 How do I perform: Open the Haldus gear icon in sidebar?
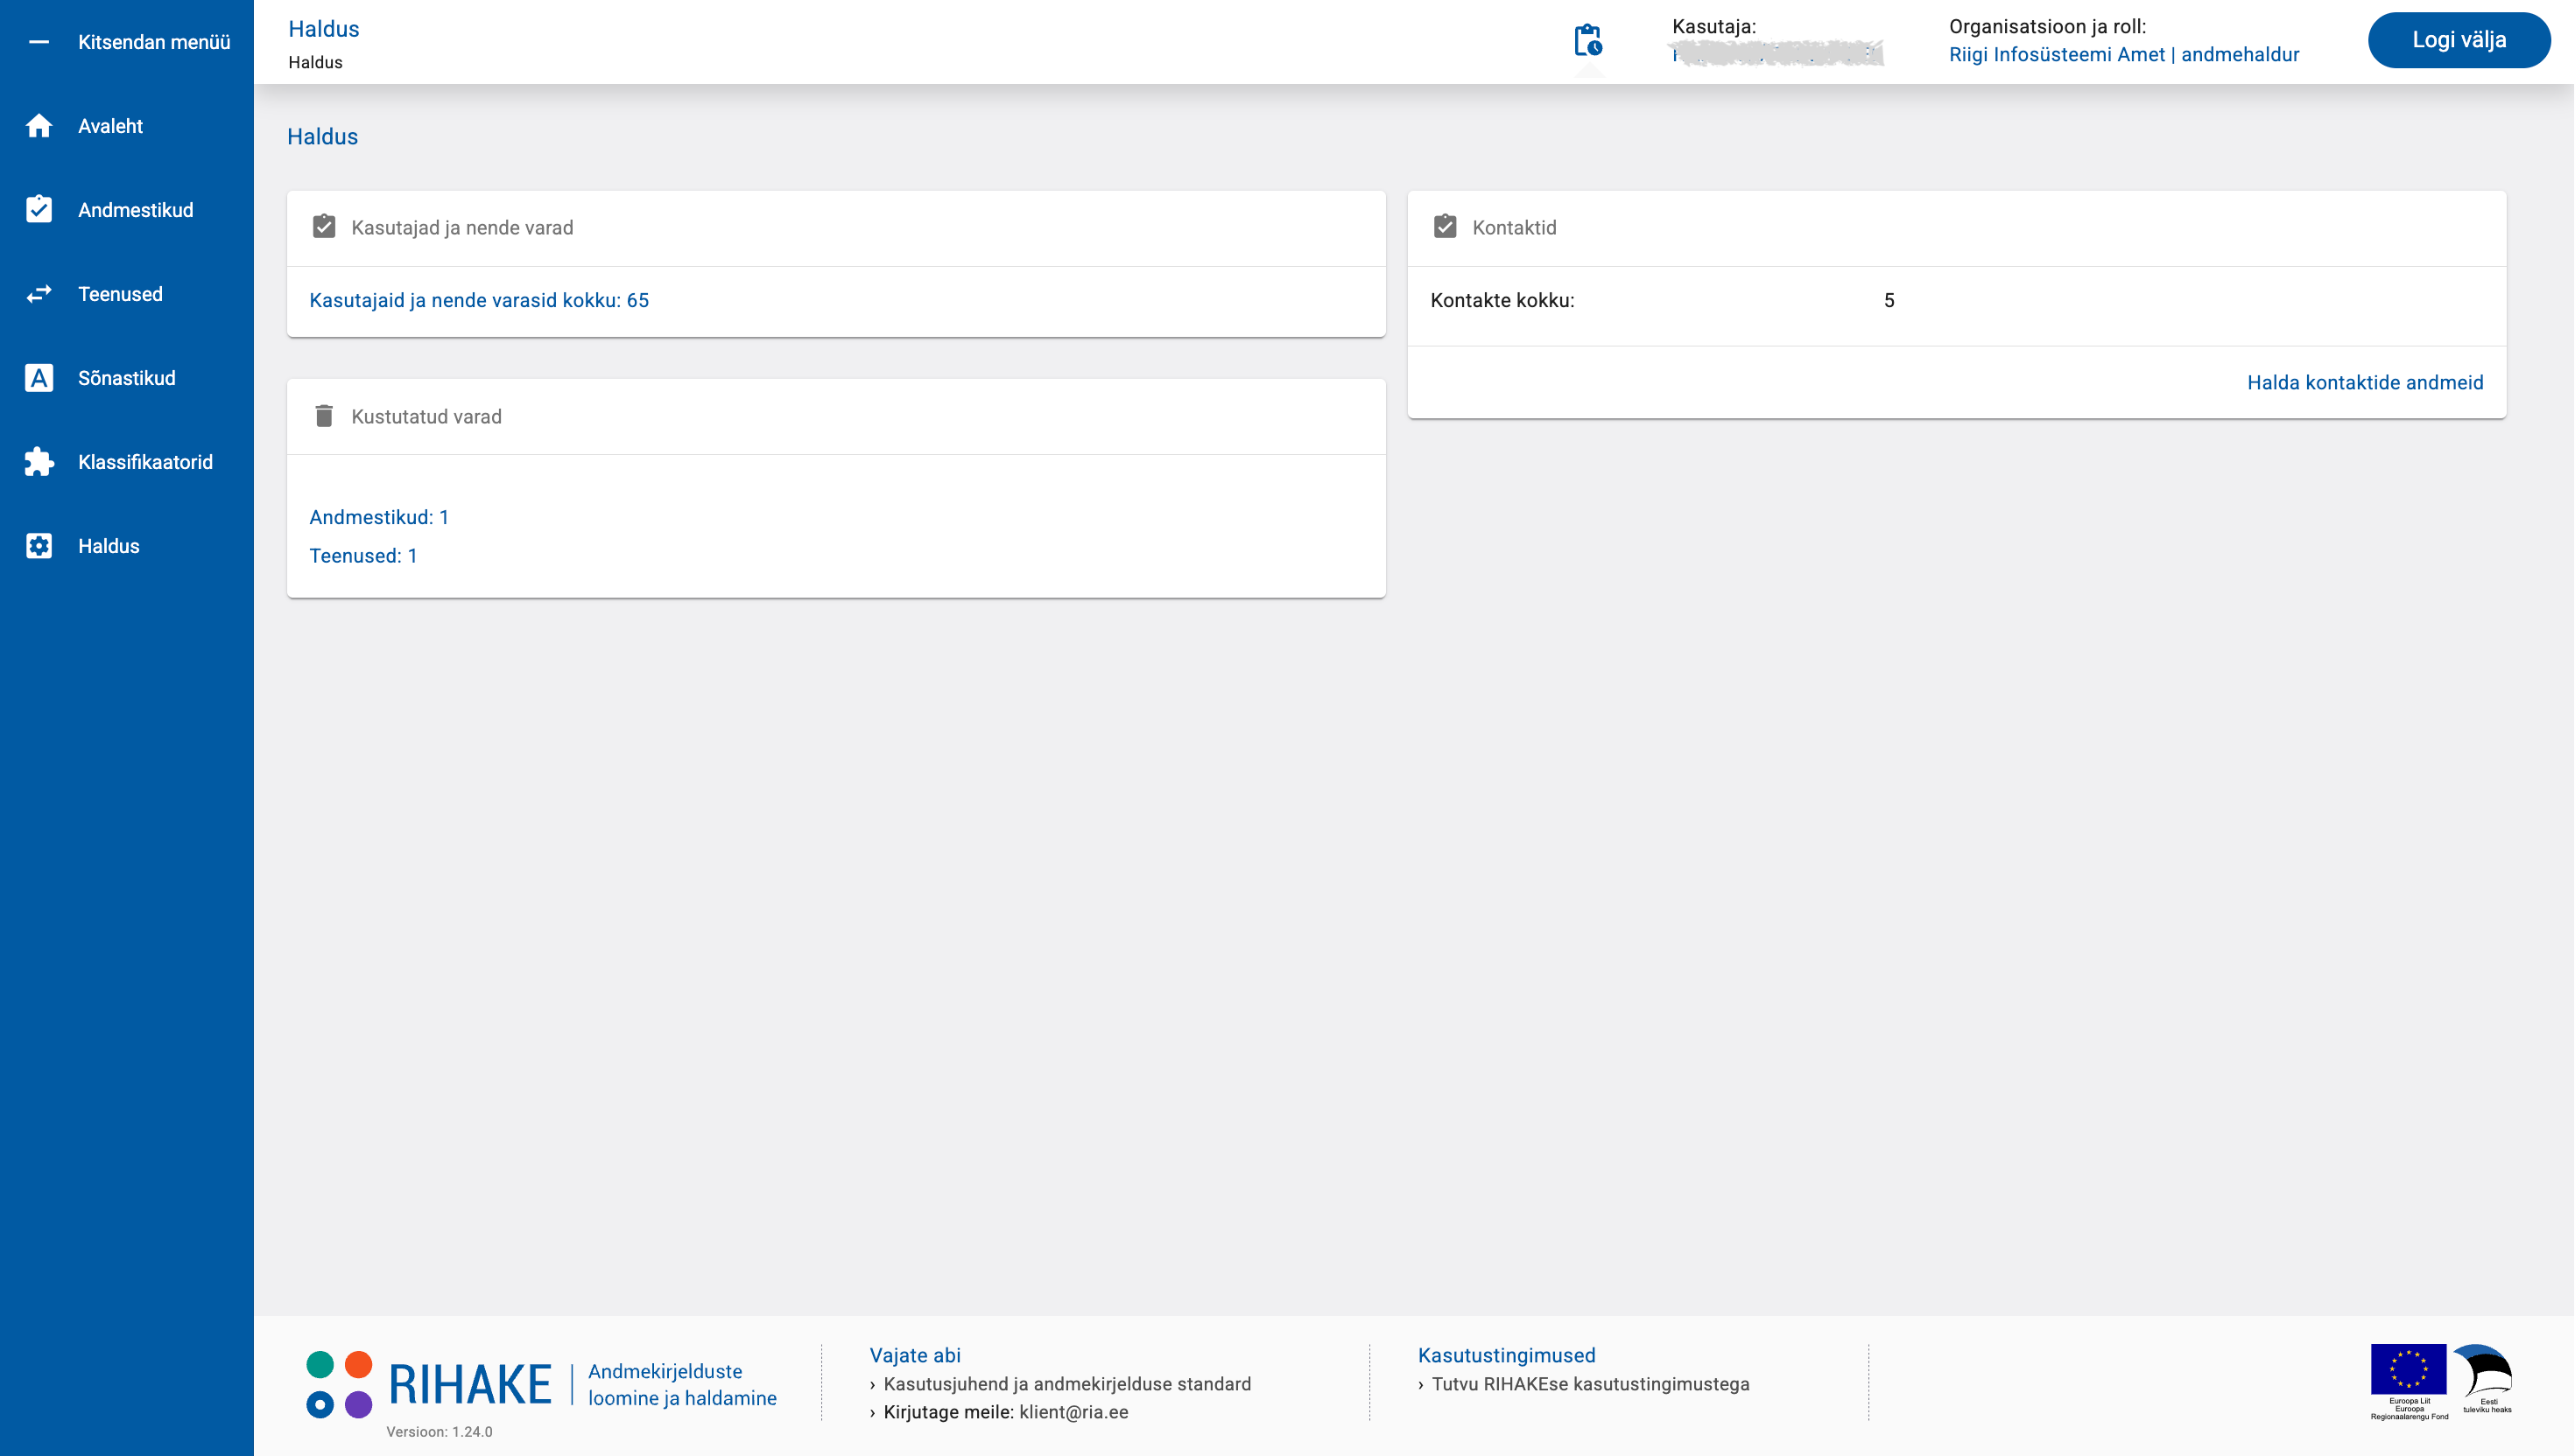[x=39, y=546]
